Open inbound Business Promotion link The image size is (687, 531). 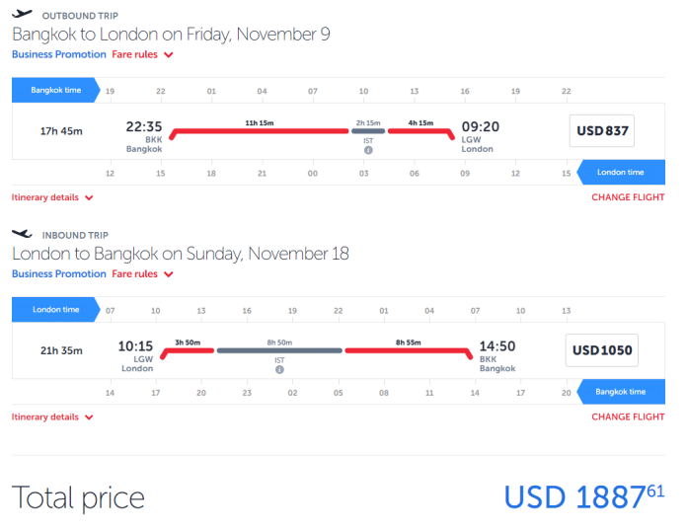[58, 273]
